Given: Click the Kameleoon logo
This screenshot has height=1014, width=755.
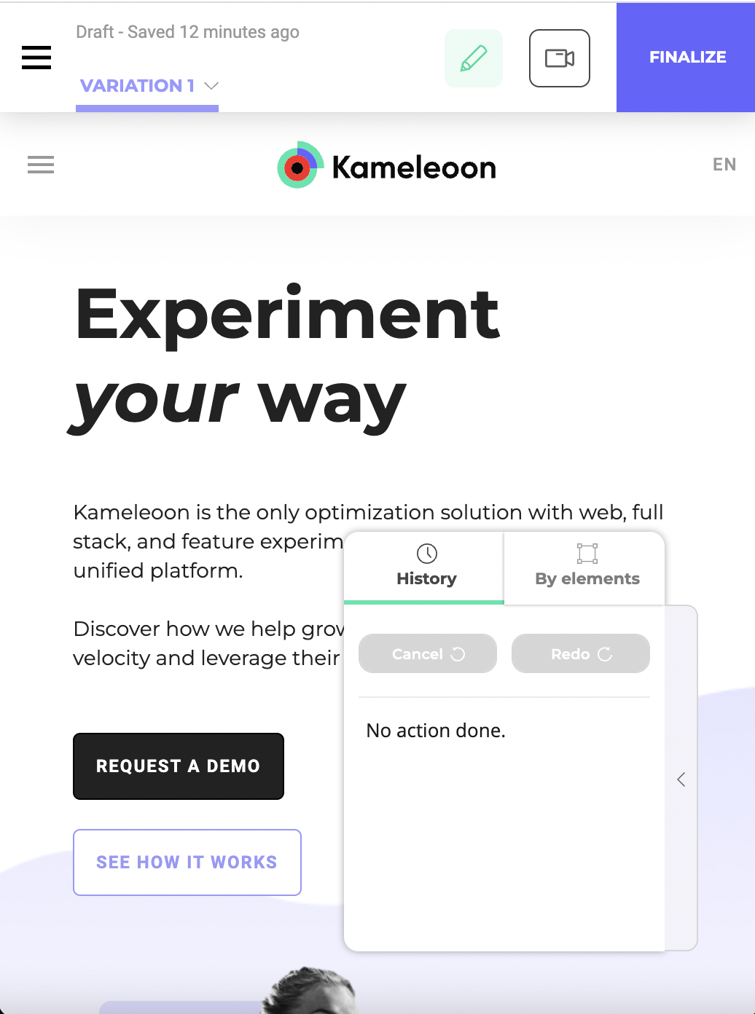Looking at the screenshot, I should pos(387,166).
